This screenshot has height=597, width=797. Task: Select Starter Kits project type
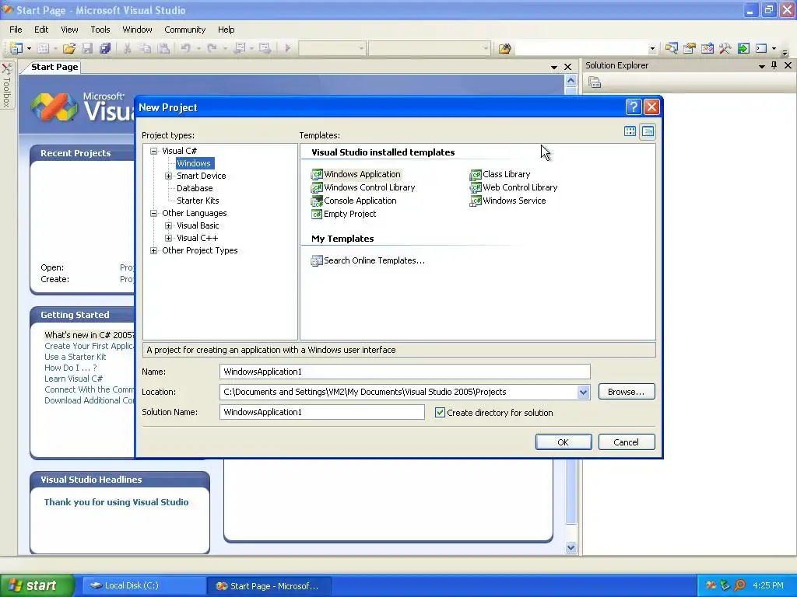(198, 201)
